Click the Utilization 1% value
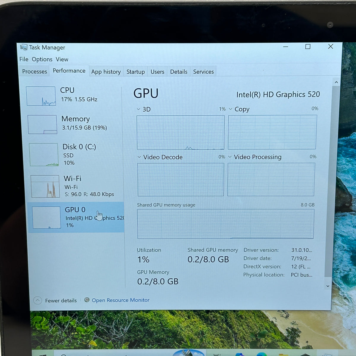 (143, 260)
